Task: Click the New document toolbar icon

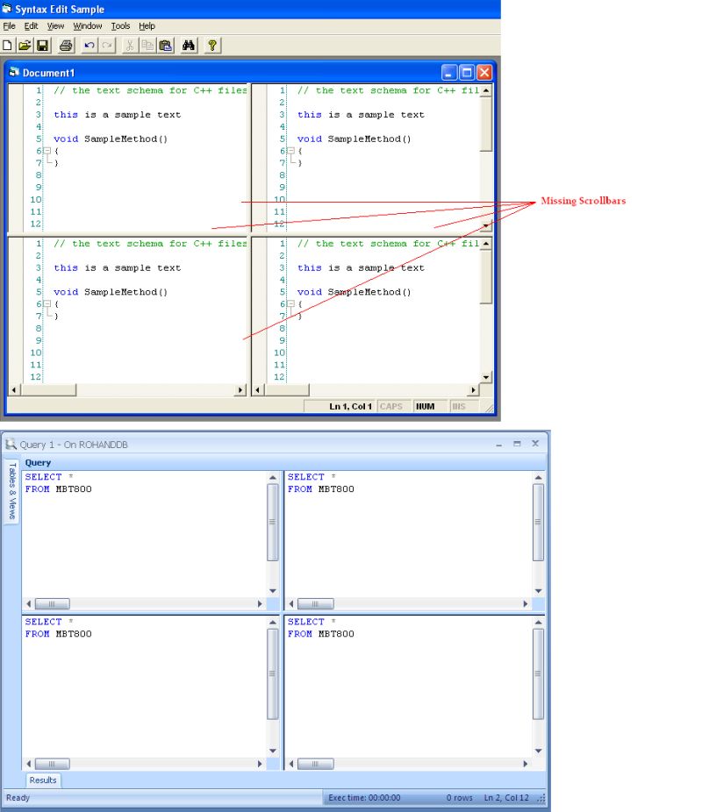Action: [x=7, y=46]
